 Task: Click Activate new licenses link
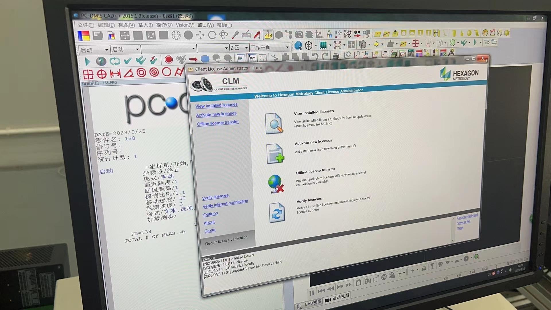coord(216,114)
